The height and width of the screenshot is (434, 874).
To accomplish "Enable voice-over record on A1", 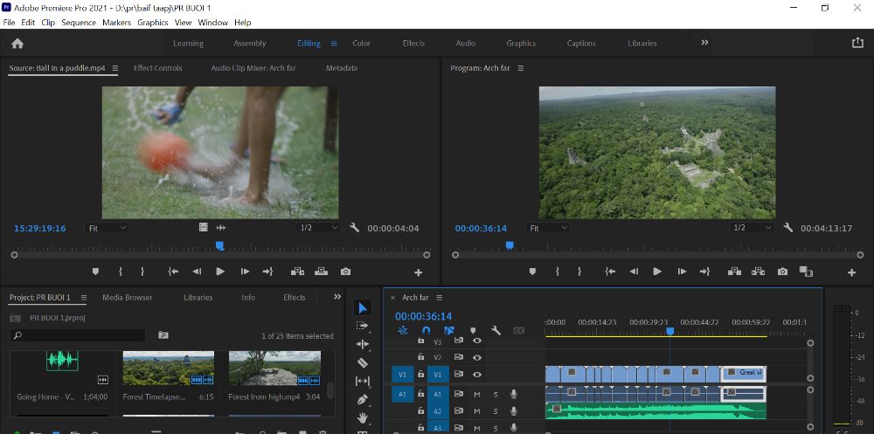I will [513, 394].
